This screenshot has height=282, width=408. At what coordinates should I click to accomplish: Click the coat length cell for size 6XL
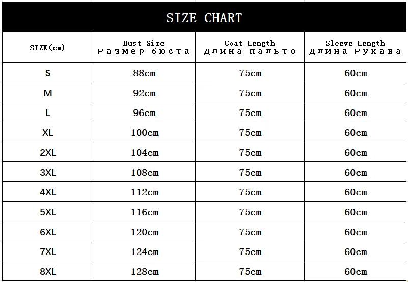250,232
